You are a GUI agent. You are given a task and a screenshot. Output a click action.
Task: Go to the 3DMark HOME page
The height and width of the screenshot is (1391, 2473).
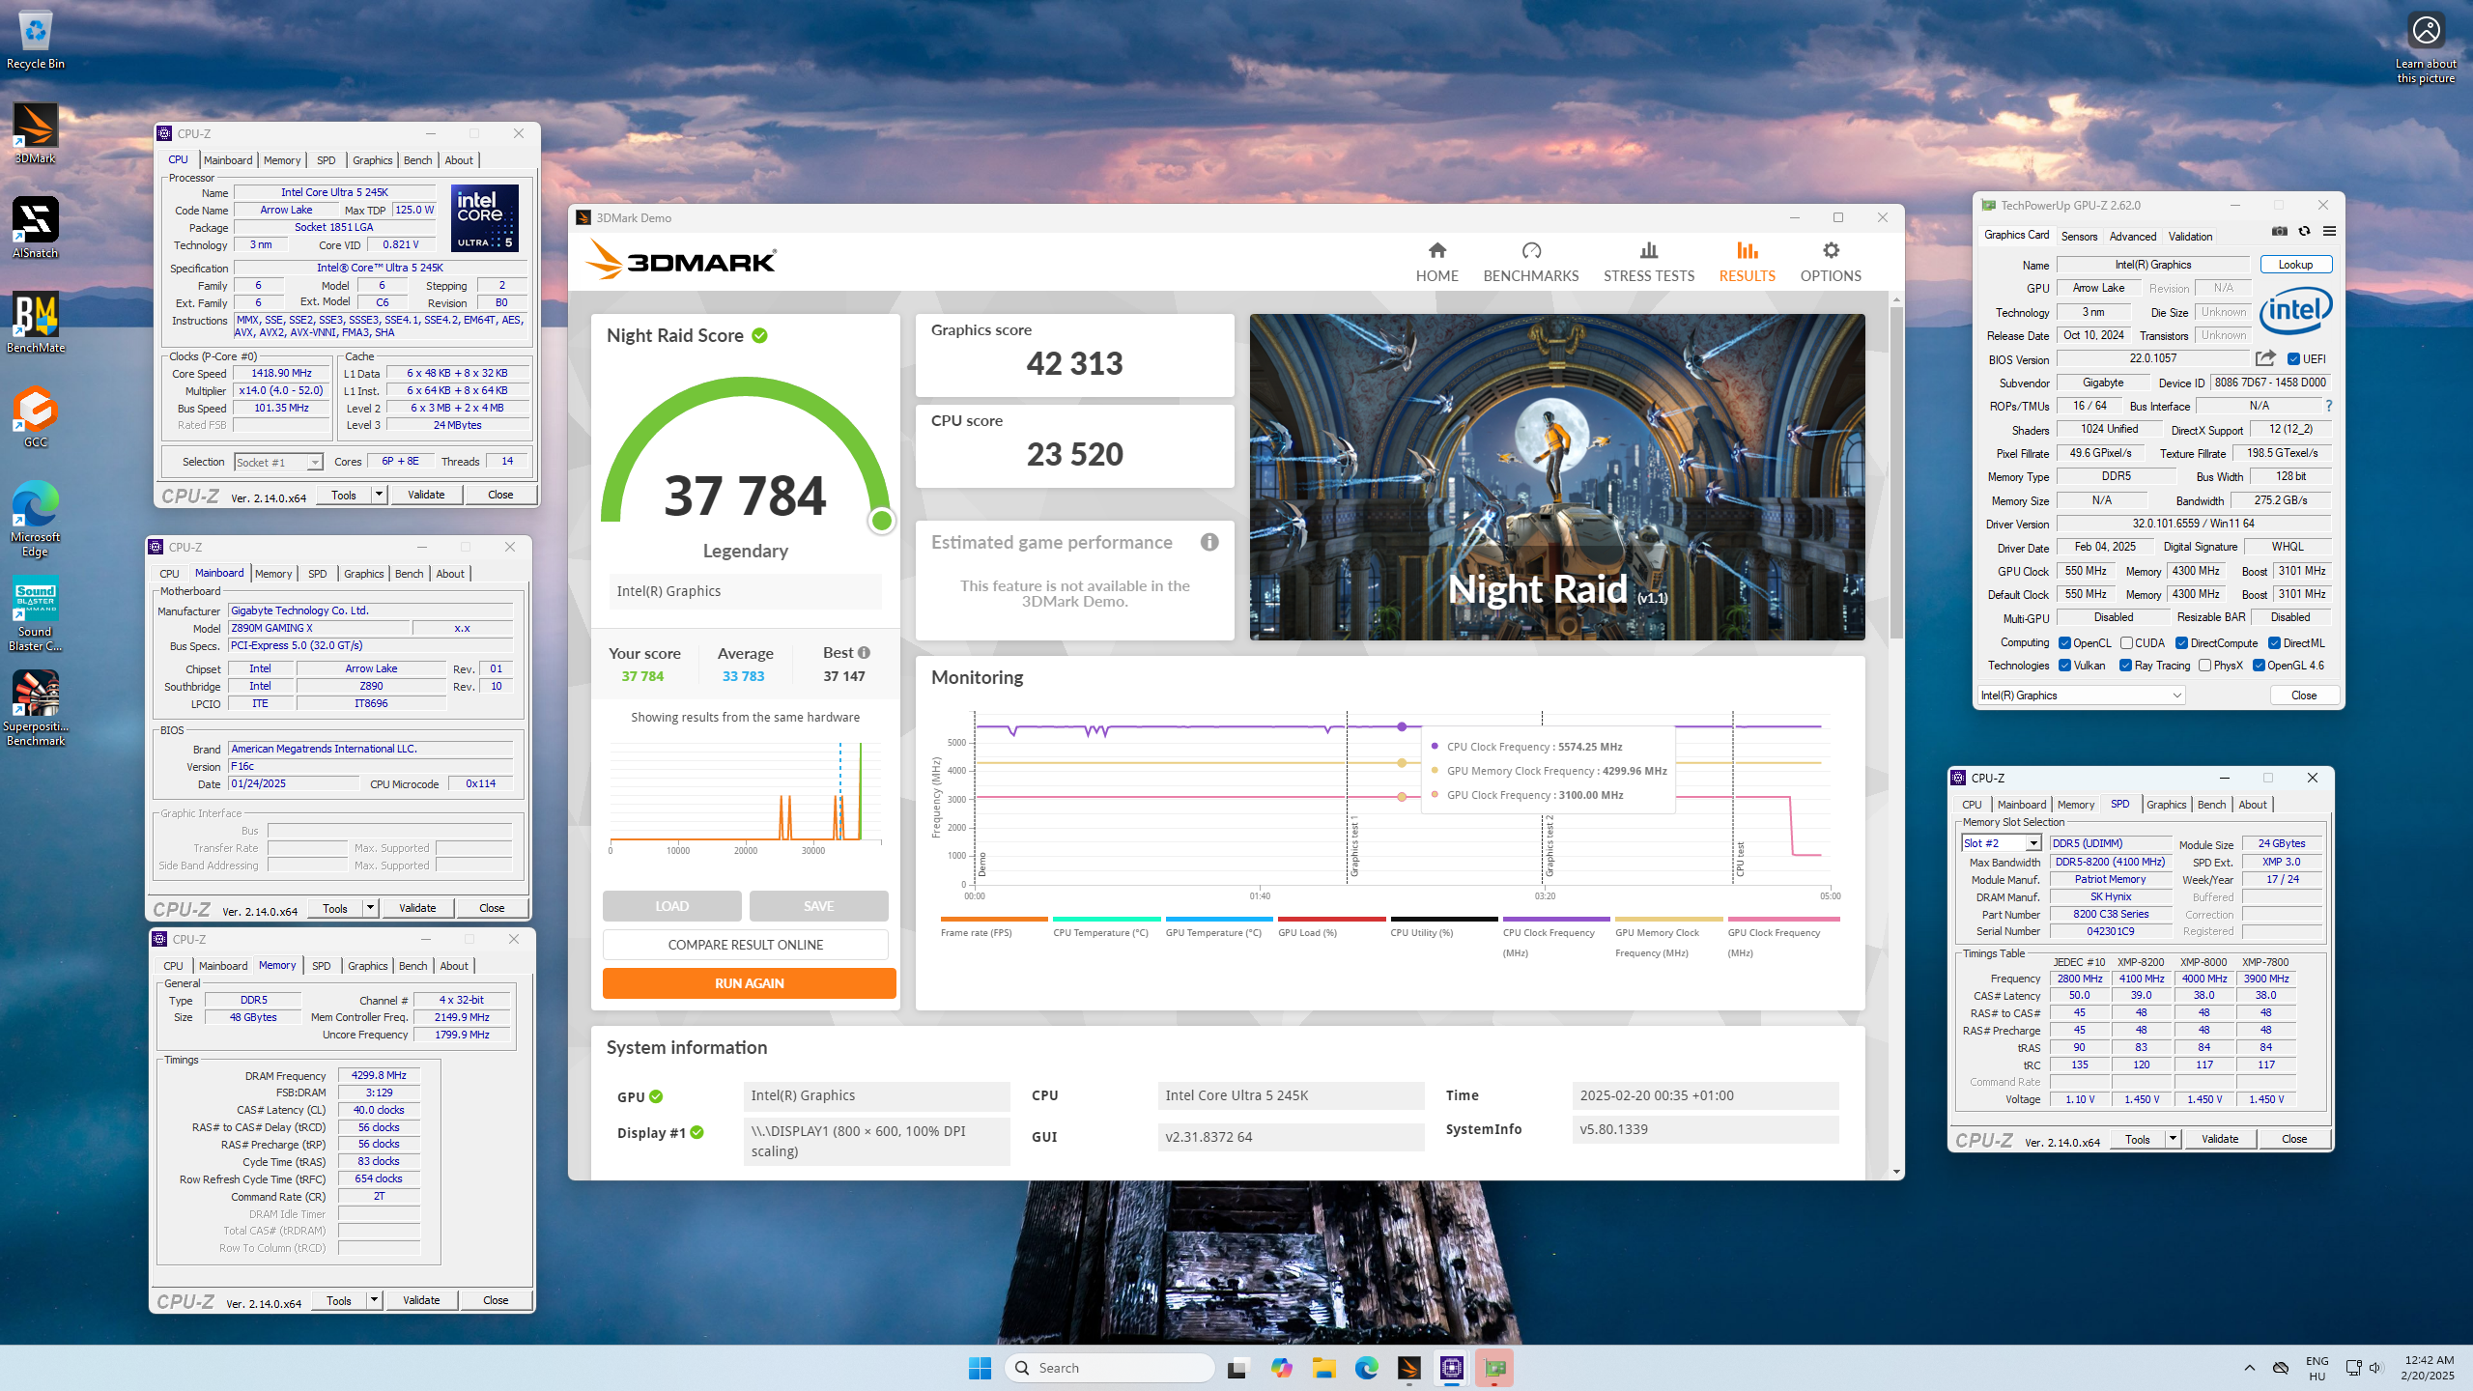tap(1436, 263)
